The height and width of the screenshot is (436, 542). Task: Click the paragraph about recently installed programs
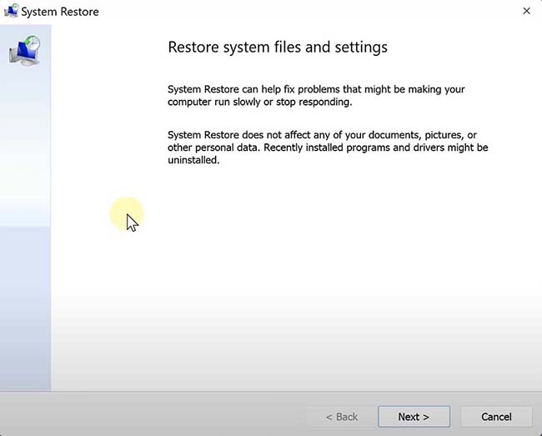328,148
